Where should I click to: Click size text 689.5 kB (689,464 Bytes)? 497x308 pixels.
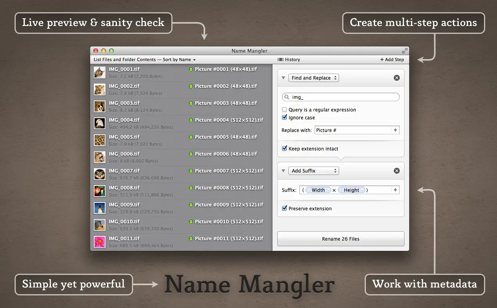point(141,246)
